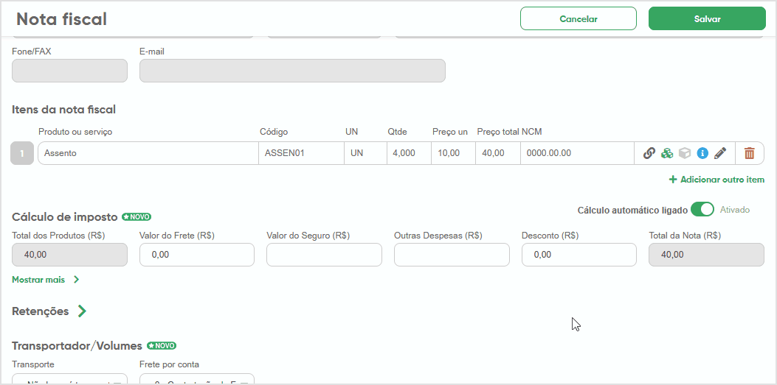Edit the Assento item with the pencil icon

(x=720, y=153)
